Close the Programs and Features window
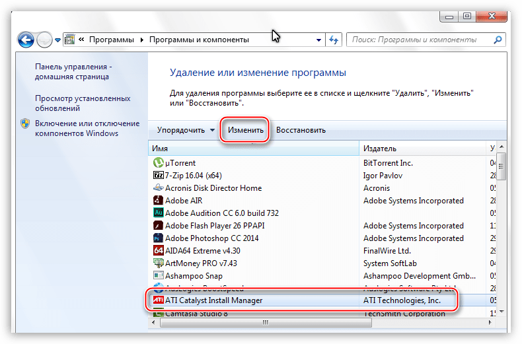This screenshot has height=344, width=522. [x=492, y=16]
